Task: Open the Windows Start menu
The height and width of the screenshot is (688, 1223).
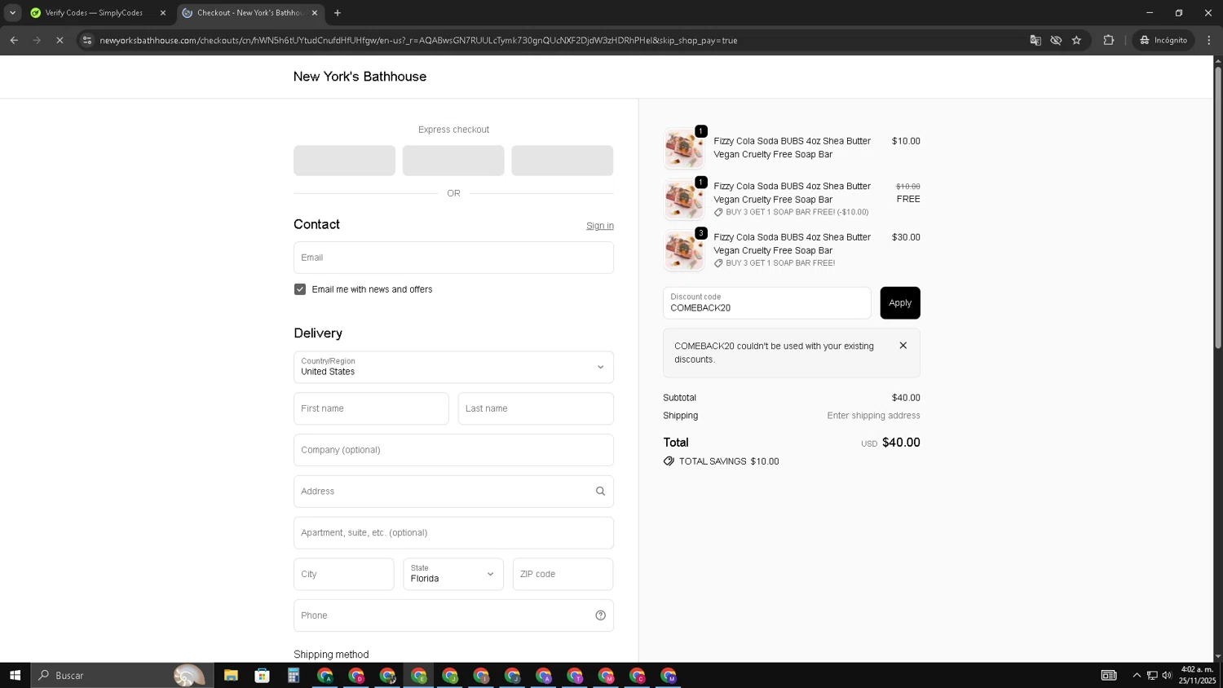Action: pos(15,675)
